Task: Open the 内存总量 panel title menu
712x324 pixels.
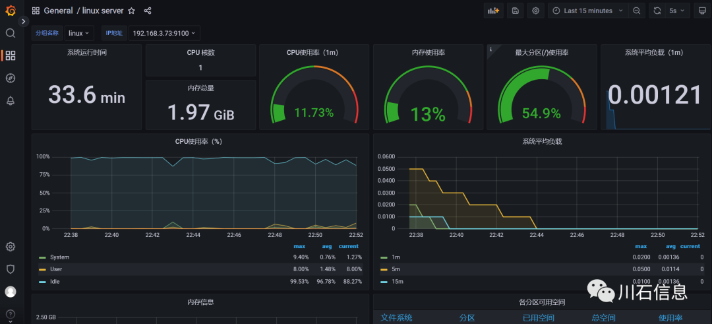Action: [200, 88]
